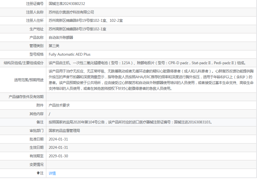Click the 注册人名称 label
257x181 pixels.
(x=35, y=12)
